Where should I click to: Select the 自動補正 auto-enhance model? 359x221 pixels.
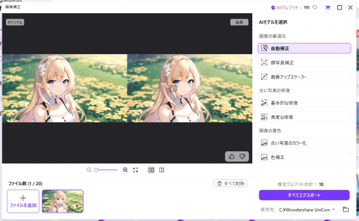pos(304,48)
